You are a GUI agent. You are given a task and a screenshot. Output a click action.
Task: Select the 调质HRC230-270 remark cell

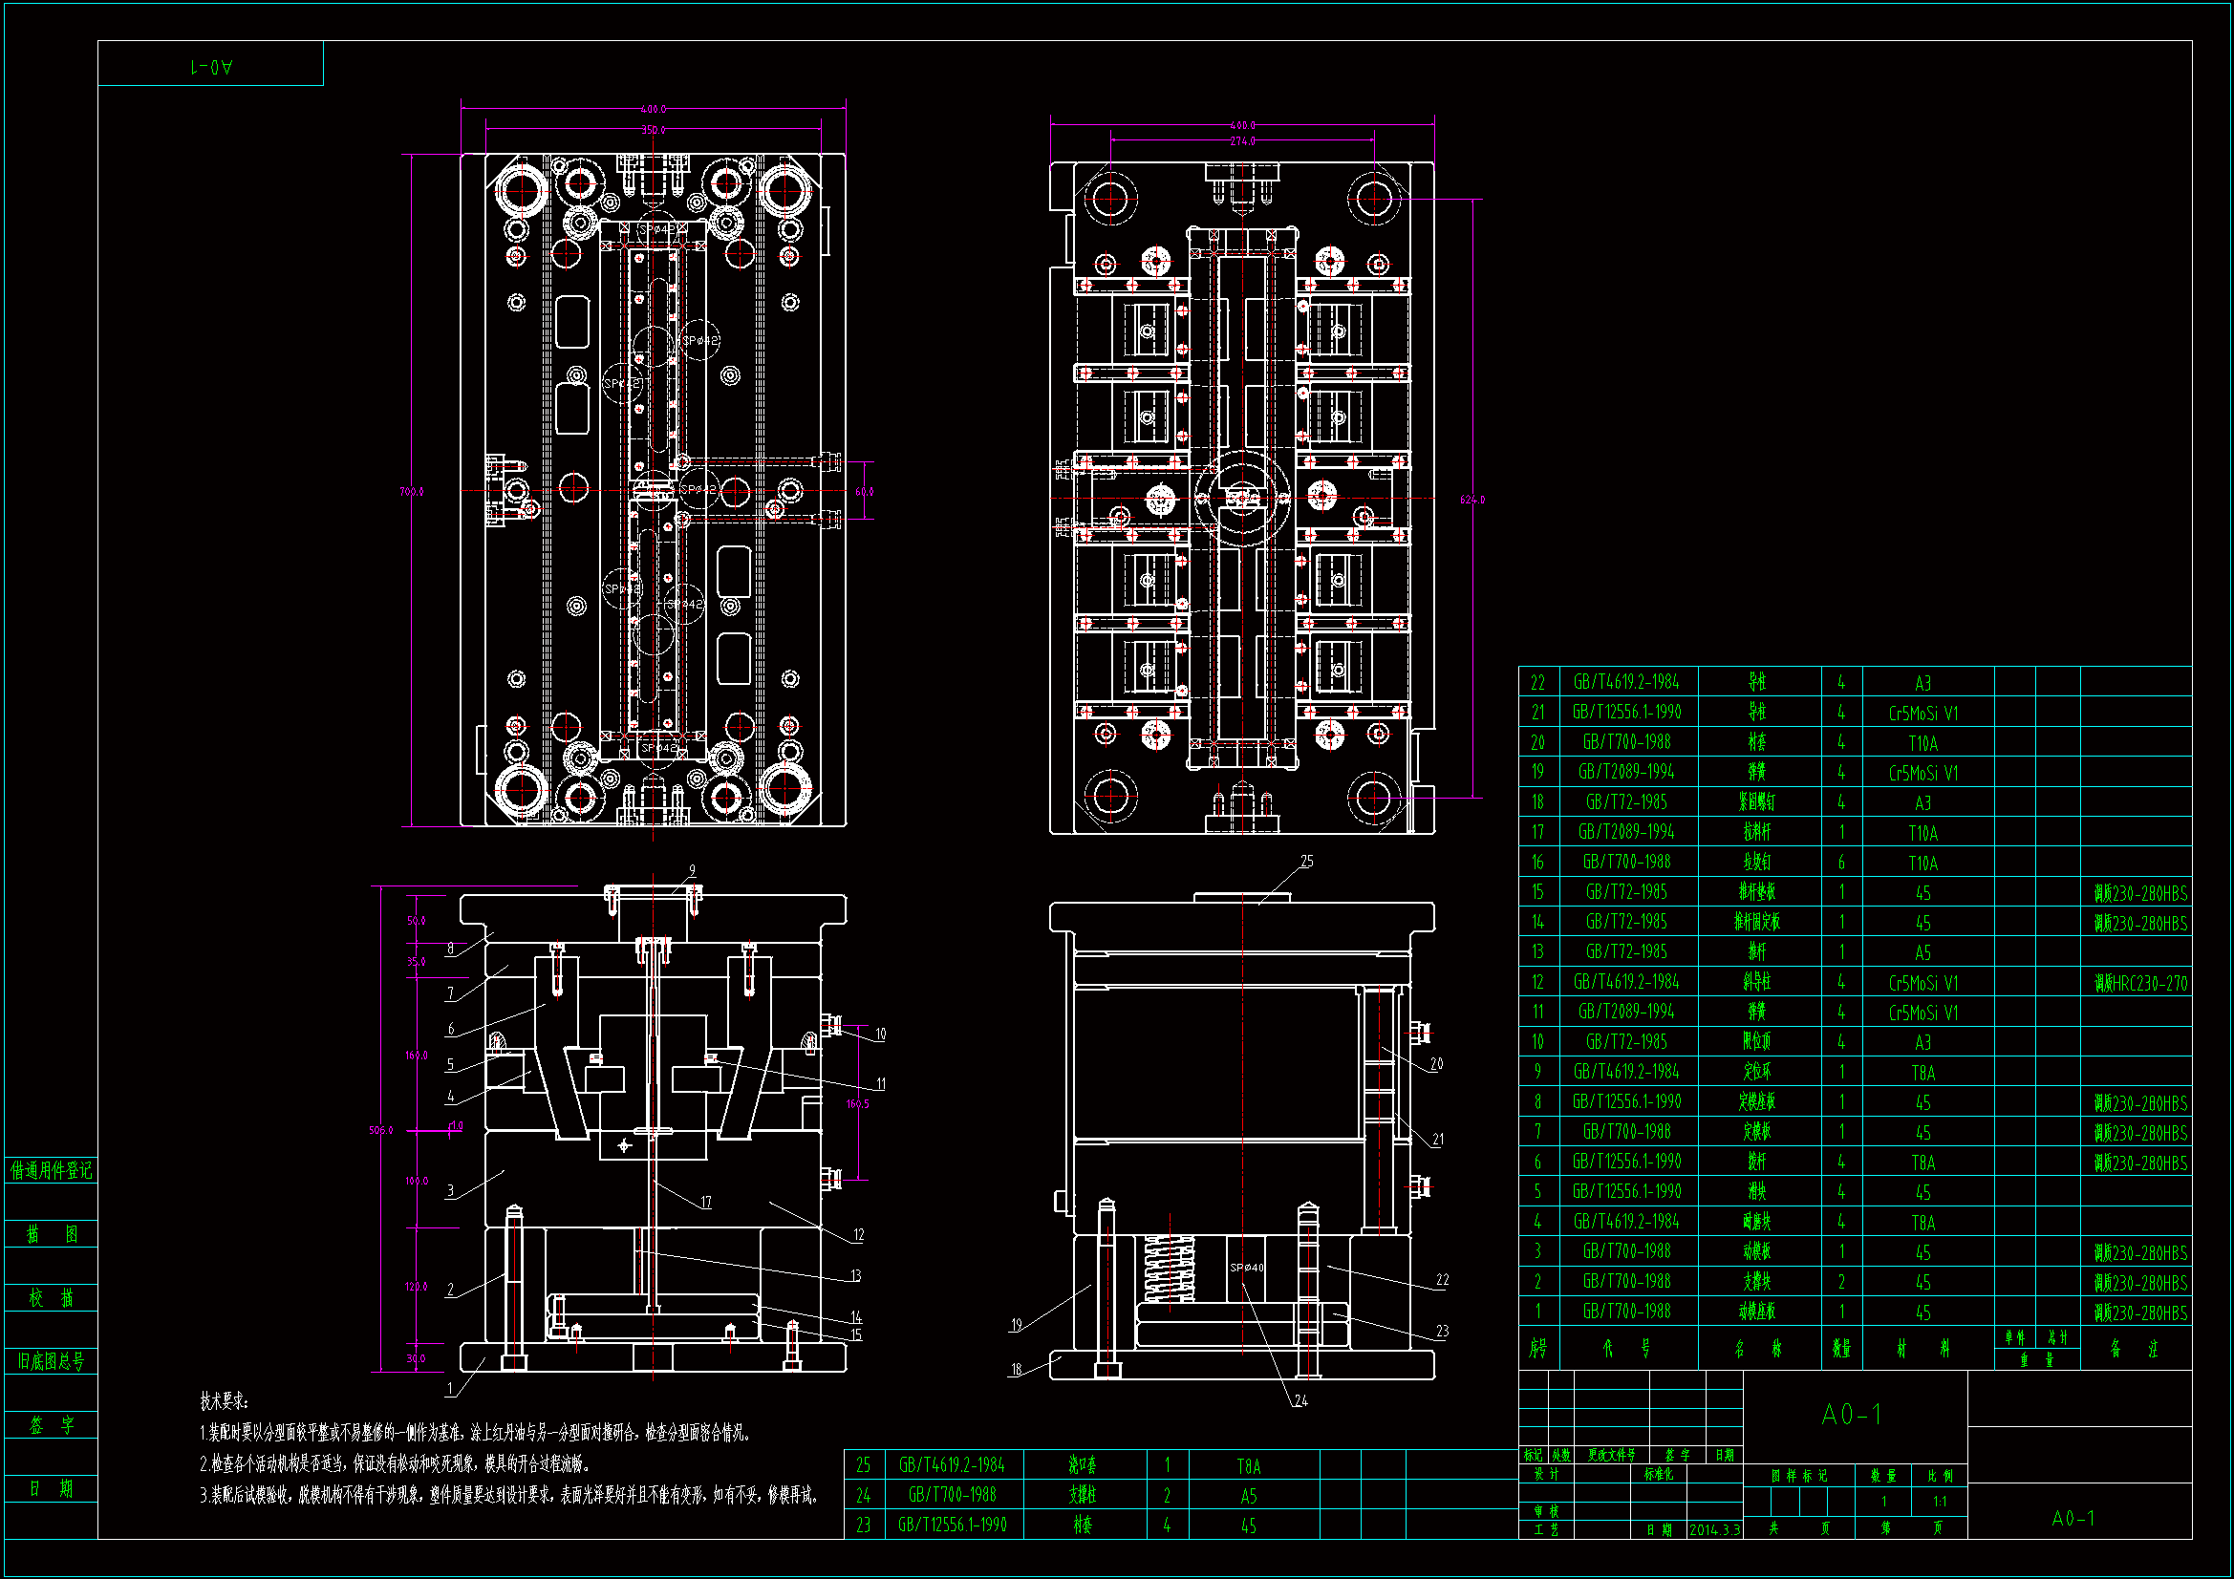pyautogui.click(x=2139, y=984)
